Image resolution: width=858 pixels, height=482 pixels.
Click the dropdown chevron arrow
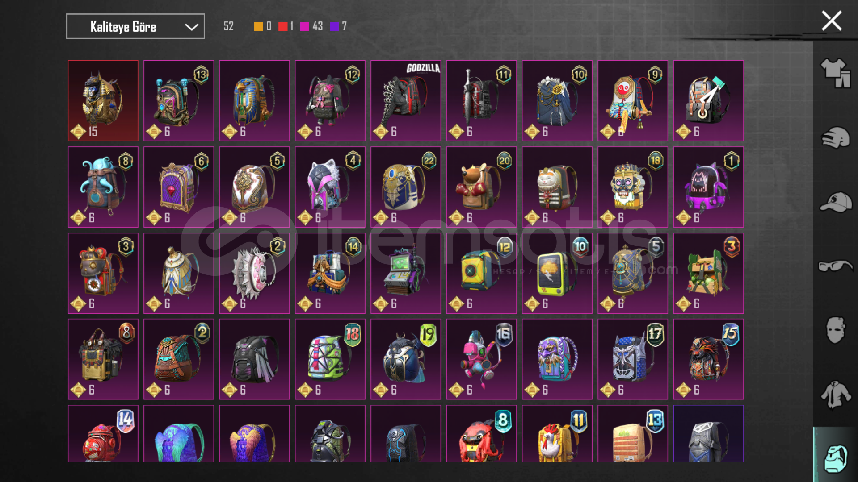point(192,27)
